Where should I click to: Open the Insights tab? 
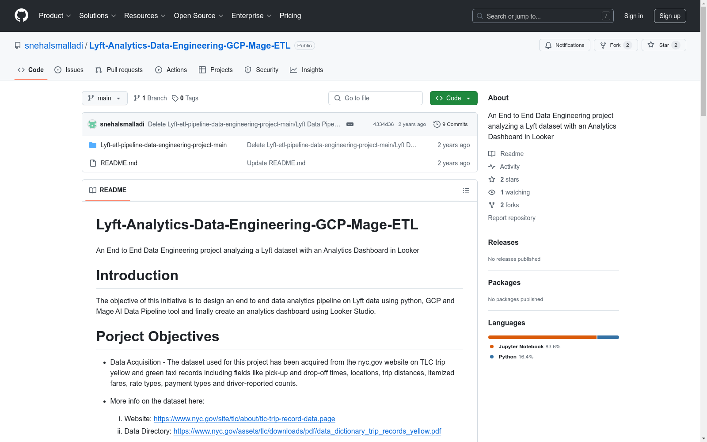click(307, 70)
